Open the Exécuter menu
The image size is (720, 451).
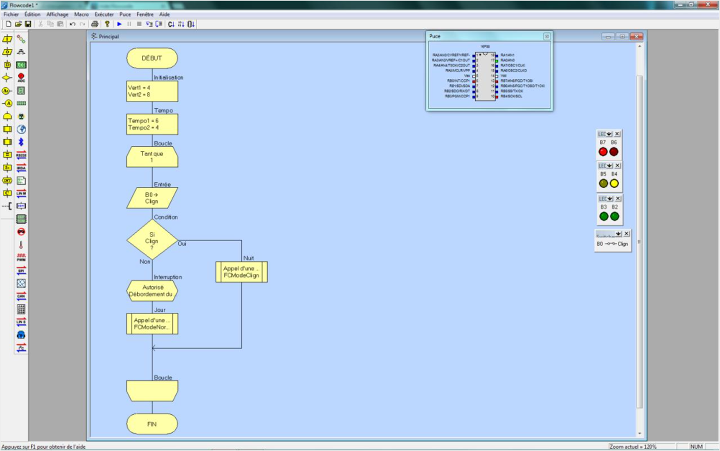click(101, 13)
